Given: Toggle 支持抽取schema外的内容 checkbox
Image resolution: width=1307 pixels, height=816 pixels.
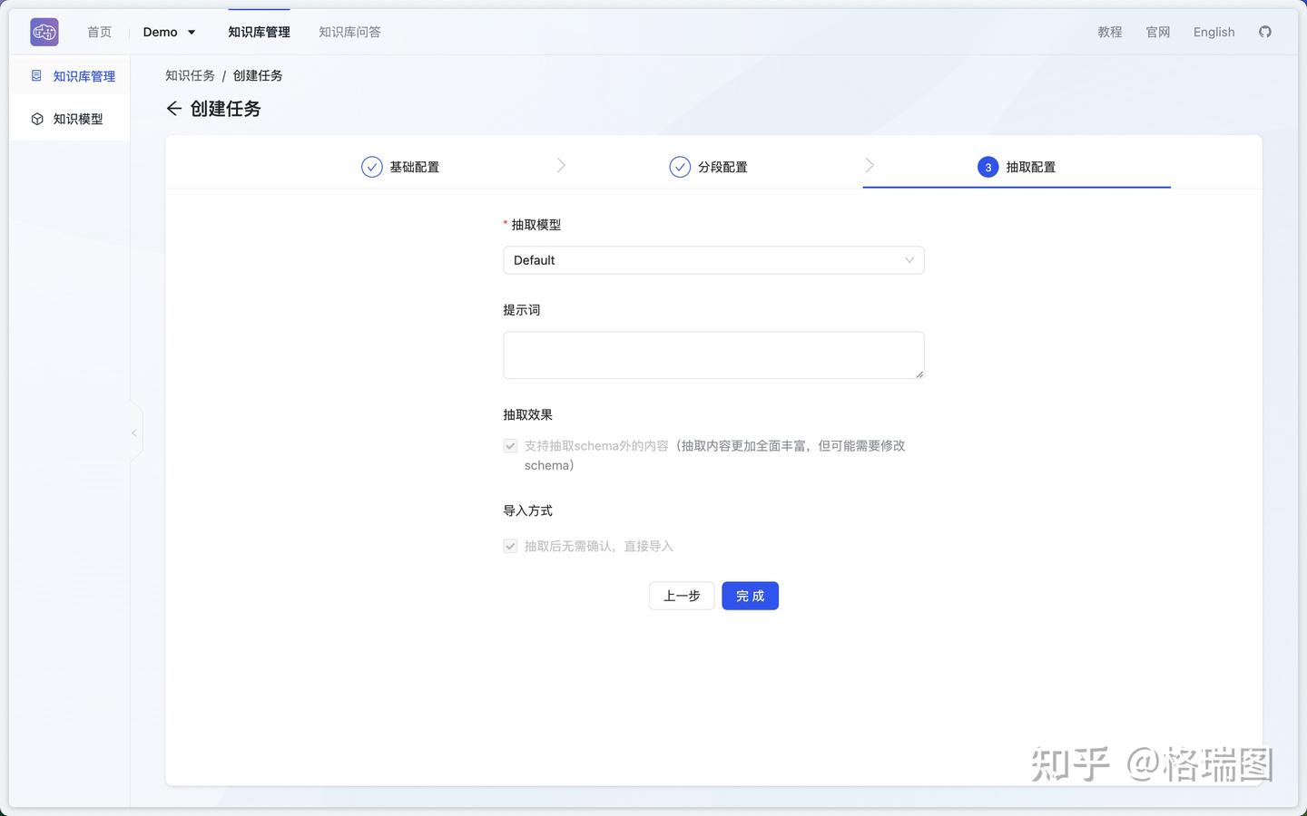Looking at the screenshot, I should pyautogui.click(x=510, y=445).
